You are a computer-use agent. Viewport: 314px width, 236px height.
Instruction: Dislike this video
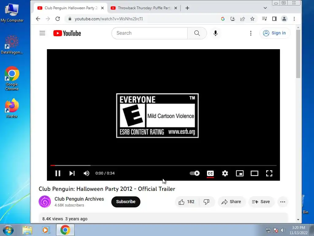click(207, 202)
